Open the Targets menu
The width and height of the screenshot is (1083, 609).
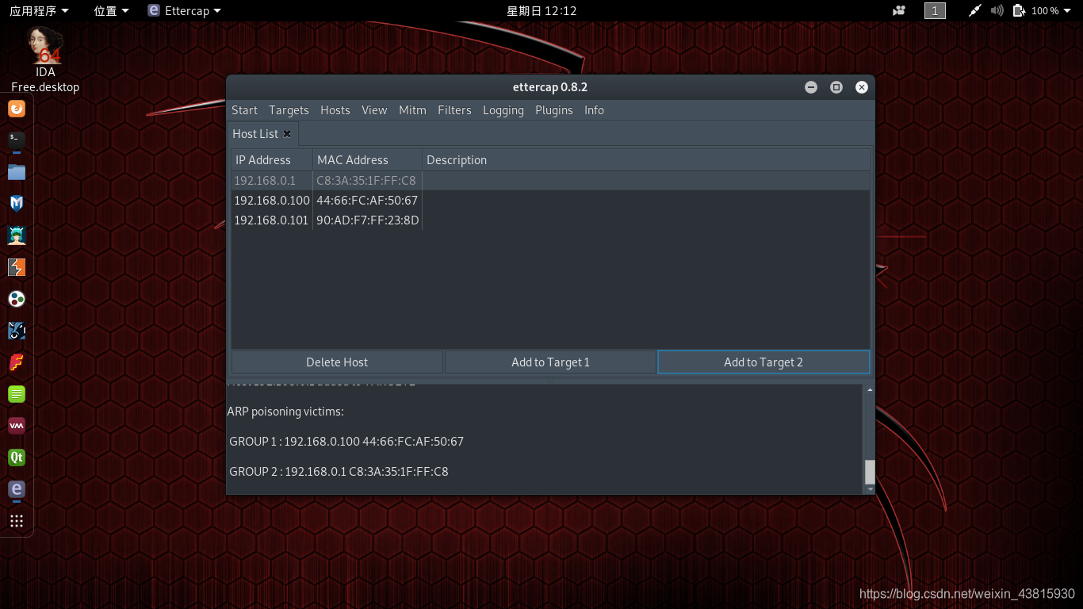click(x=289, y=110)
